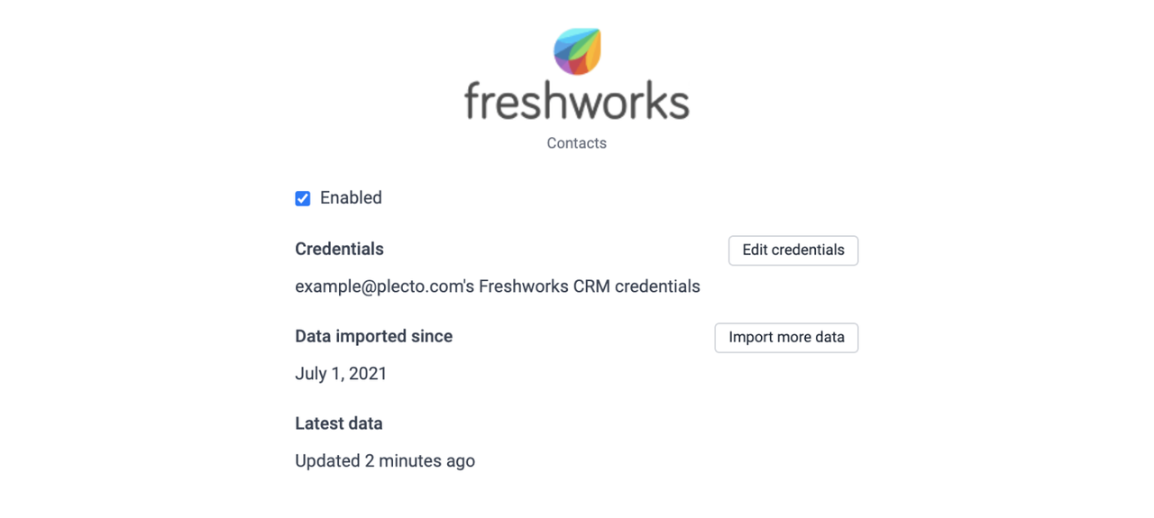
Task: Click the black area left of panel
Action: click(x=135, y=259)
